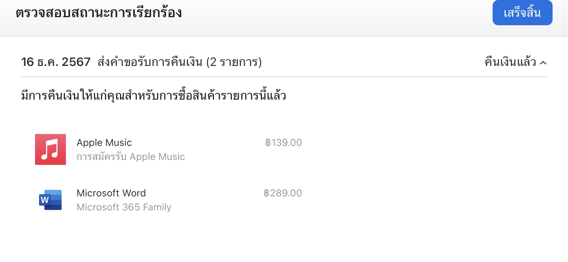Click the (2 รายการ) item count
This screenshot has height=262, width=568.
[x=234, y=62]
